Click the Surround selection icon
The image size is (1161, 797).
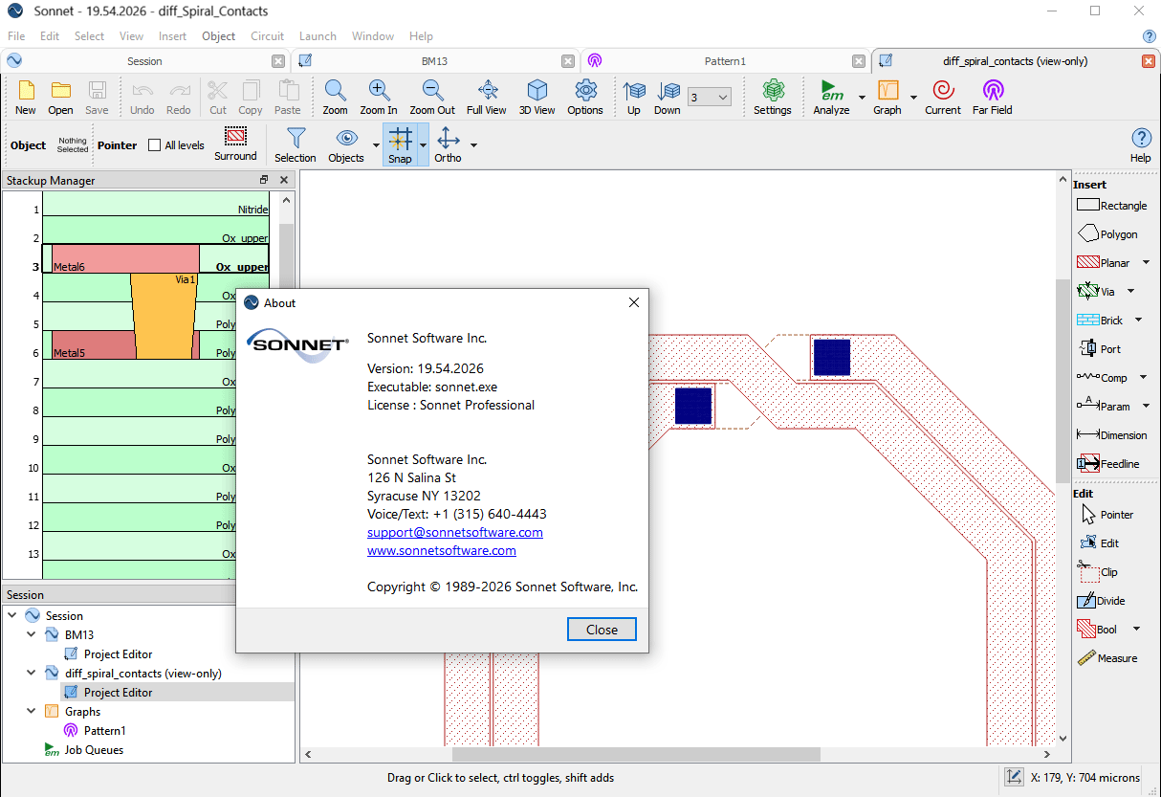click(235, 144)
